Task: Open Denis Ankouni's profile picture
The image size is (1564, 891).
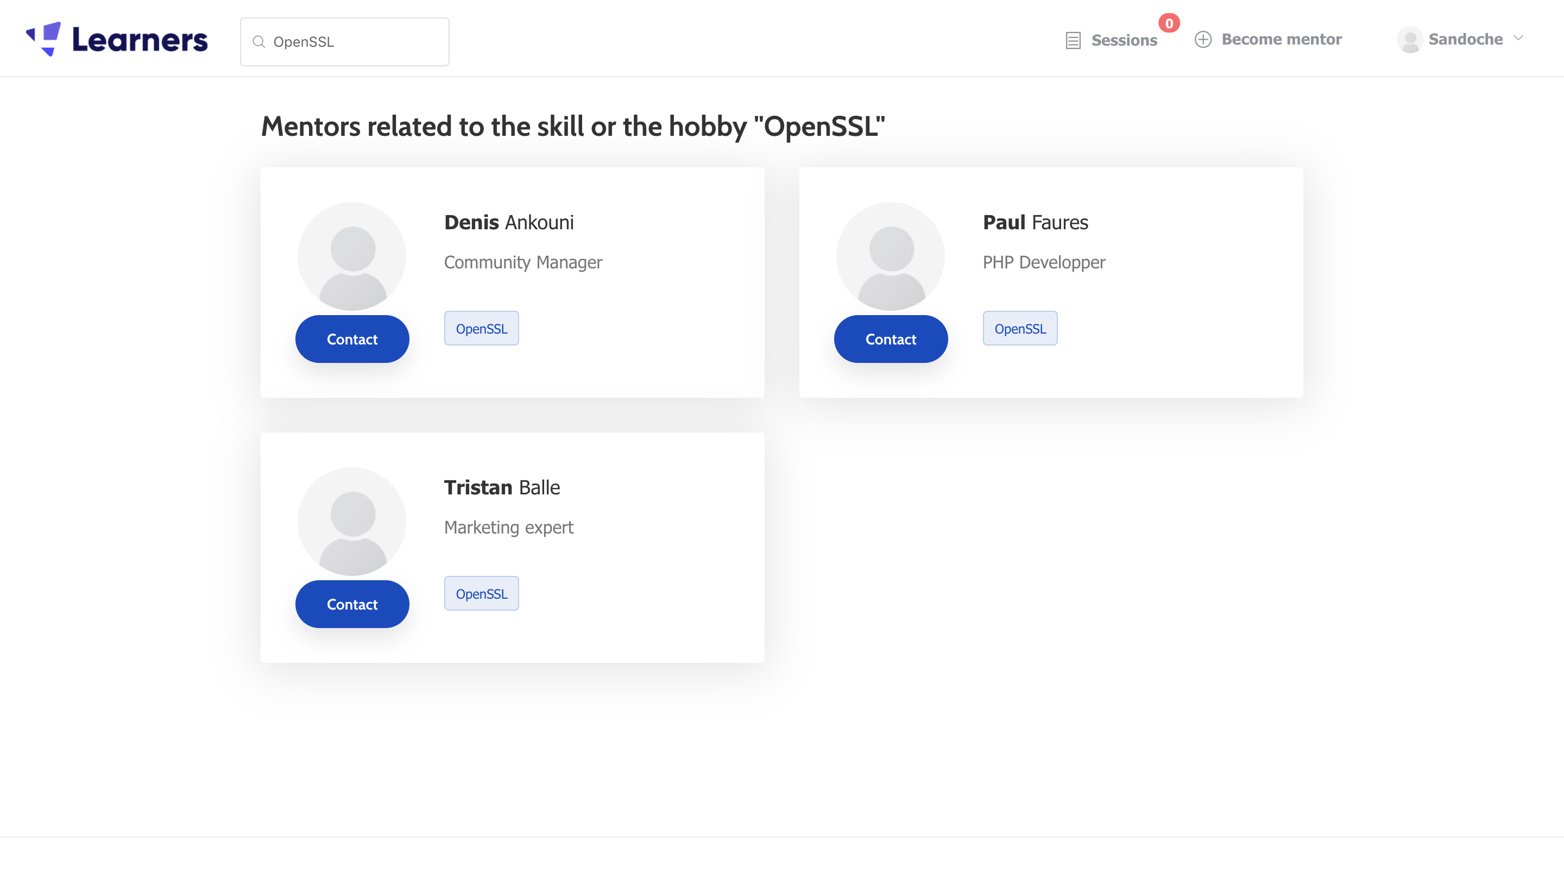Action: point(352,256)
